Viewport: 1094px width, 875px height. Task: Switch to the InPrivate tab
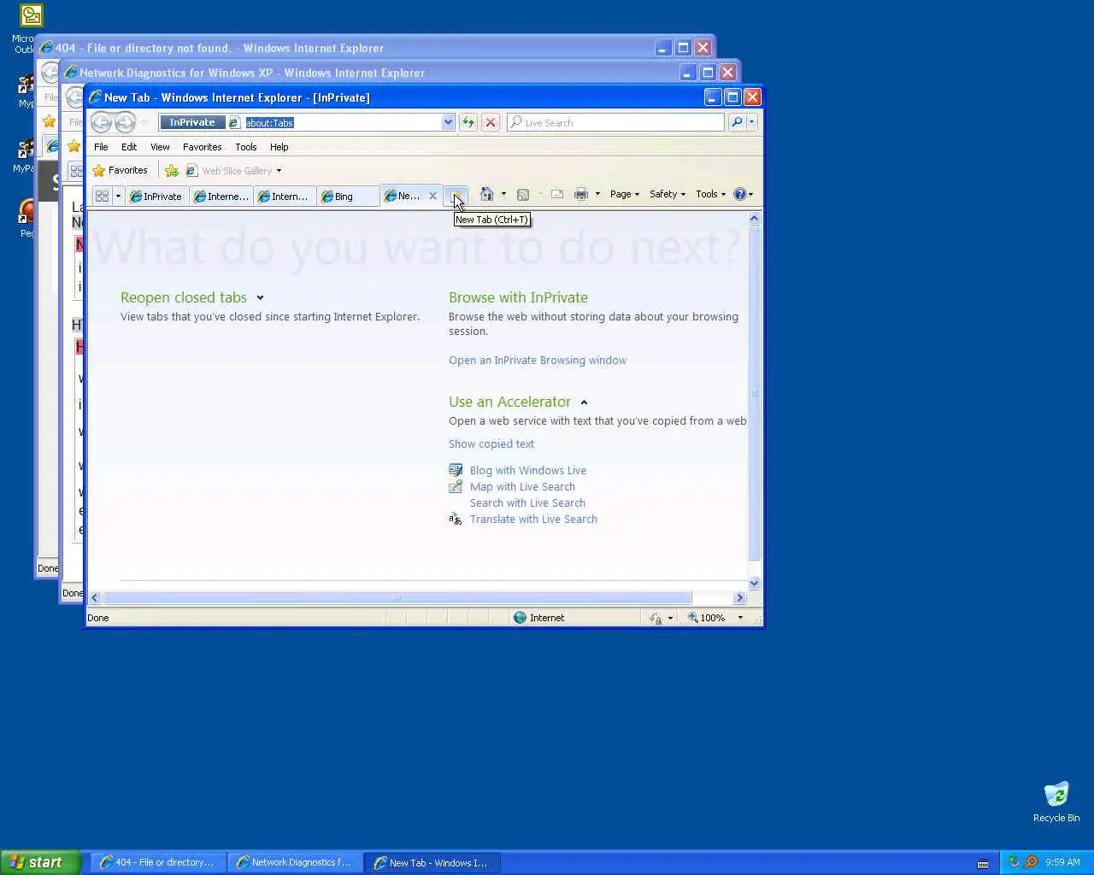click(156, 196)
